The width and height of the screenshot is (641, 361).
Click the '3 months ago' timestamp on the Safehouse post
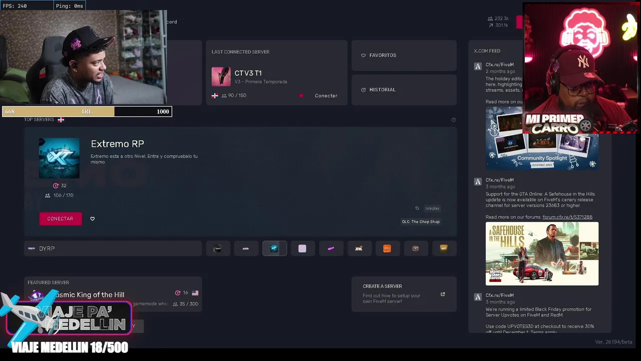tap(500, 187)
